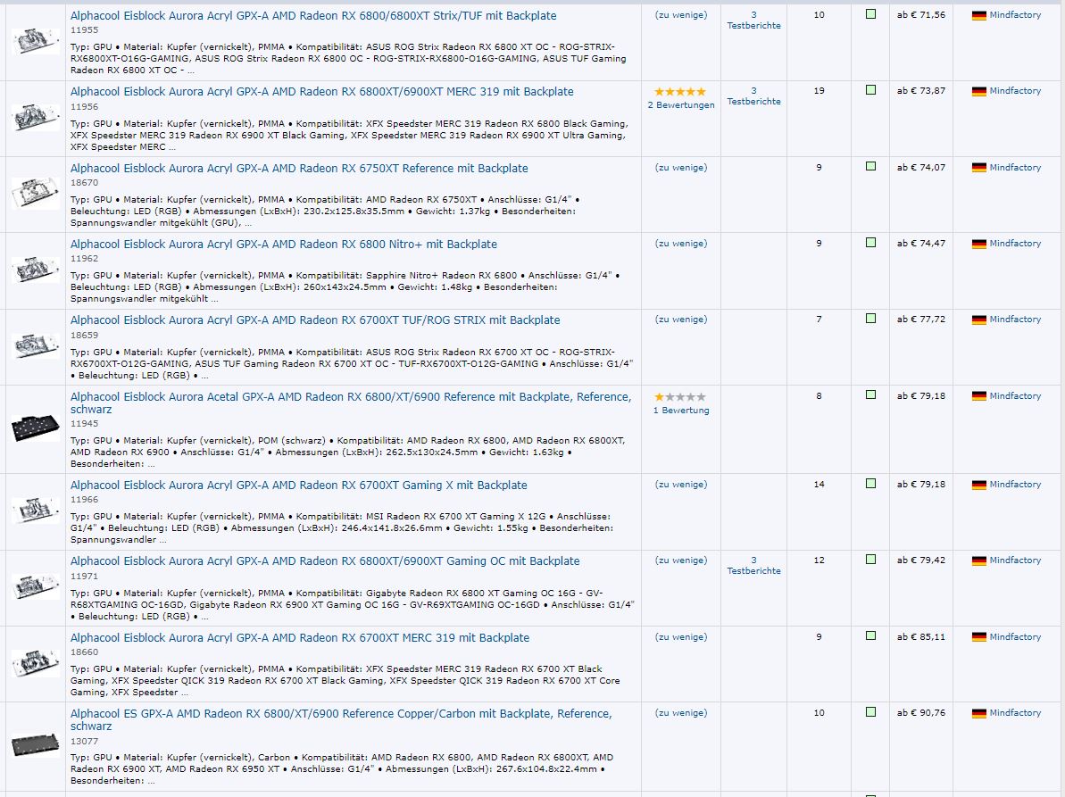Click price 'ab € 90,76'
The image size is (1065, 797).
[x=921, y=713]
